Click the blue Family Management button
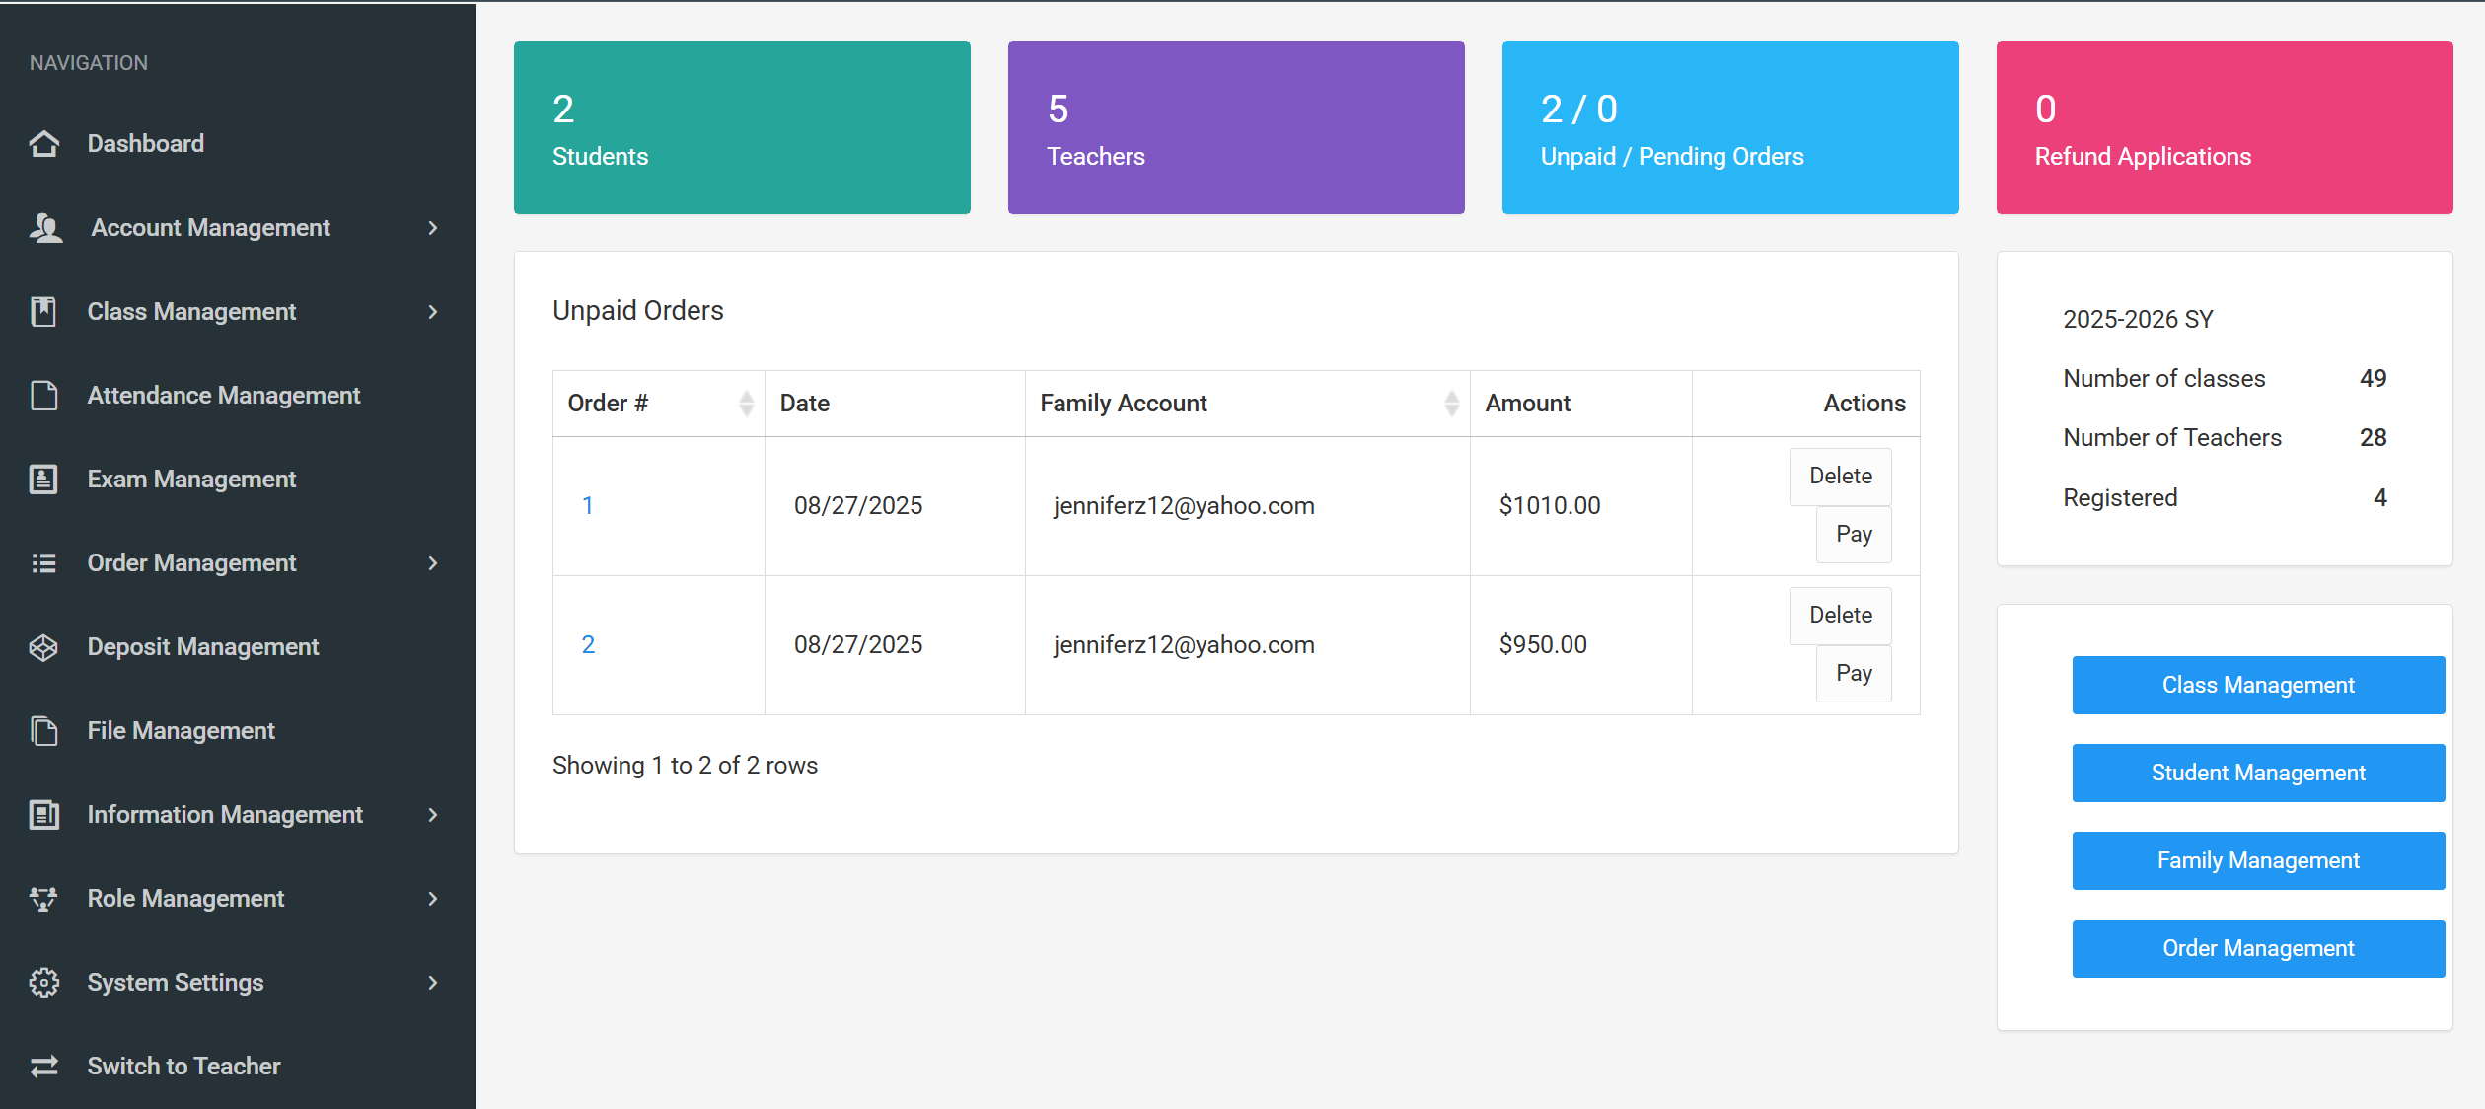2485x1109 pixels. point(2257,861)
